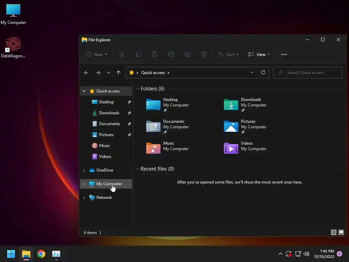Collapse the Recent files (0) group

(137, 169)
